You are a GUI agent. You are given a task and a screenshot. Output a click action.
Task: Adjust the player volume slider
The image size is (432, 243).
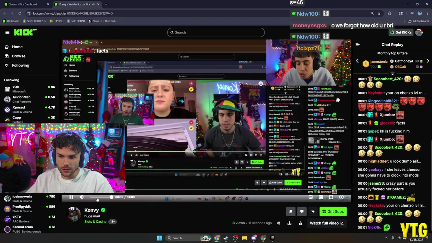[101, 197]
